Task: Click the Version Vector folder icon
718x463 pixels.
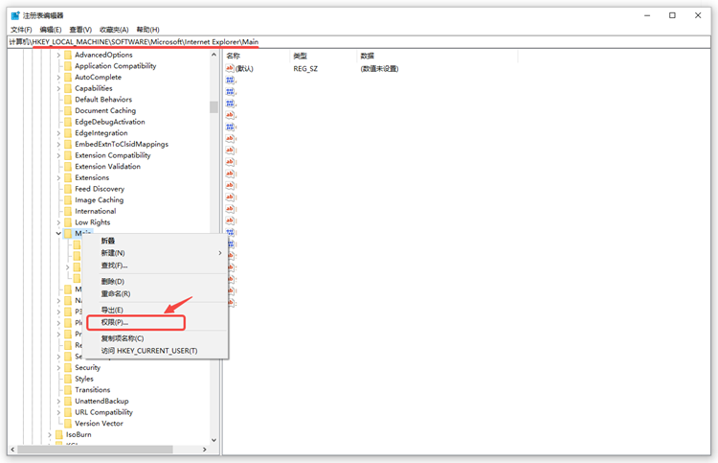Action: pyautogui.click(x=68, y=424)
